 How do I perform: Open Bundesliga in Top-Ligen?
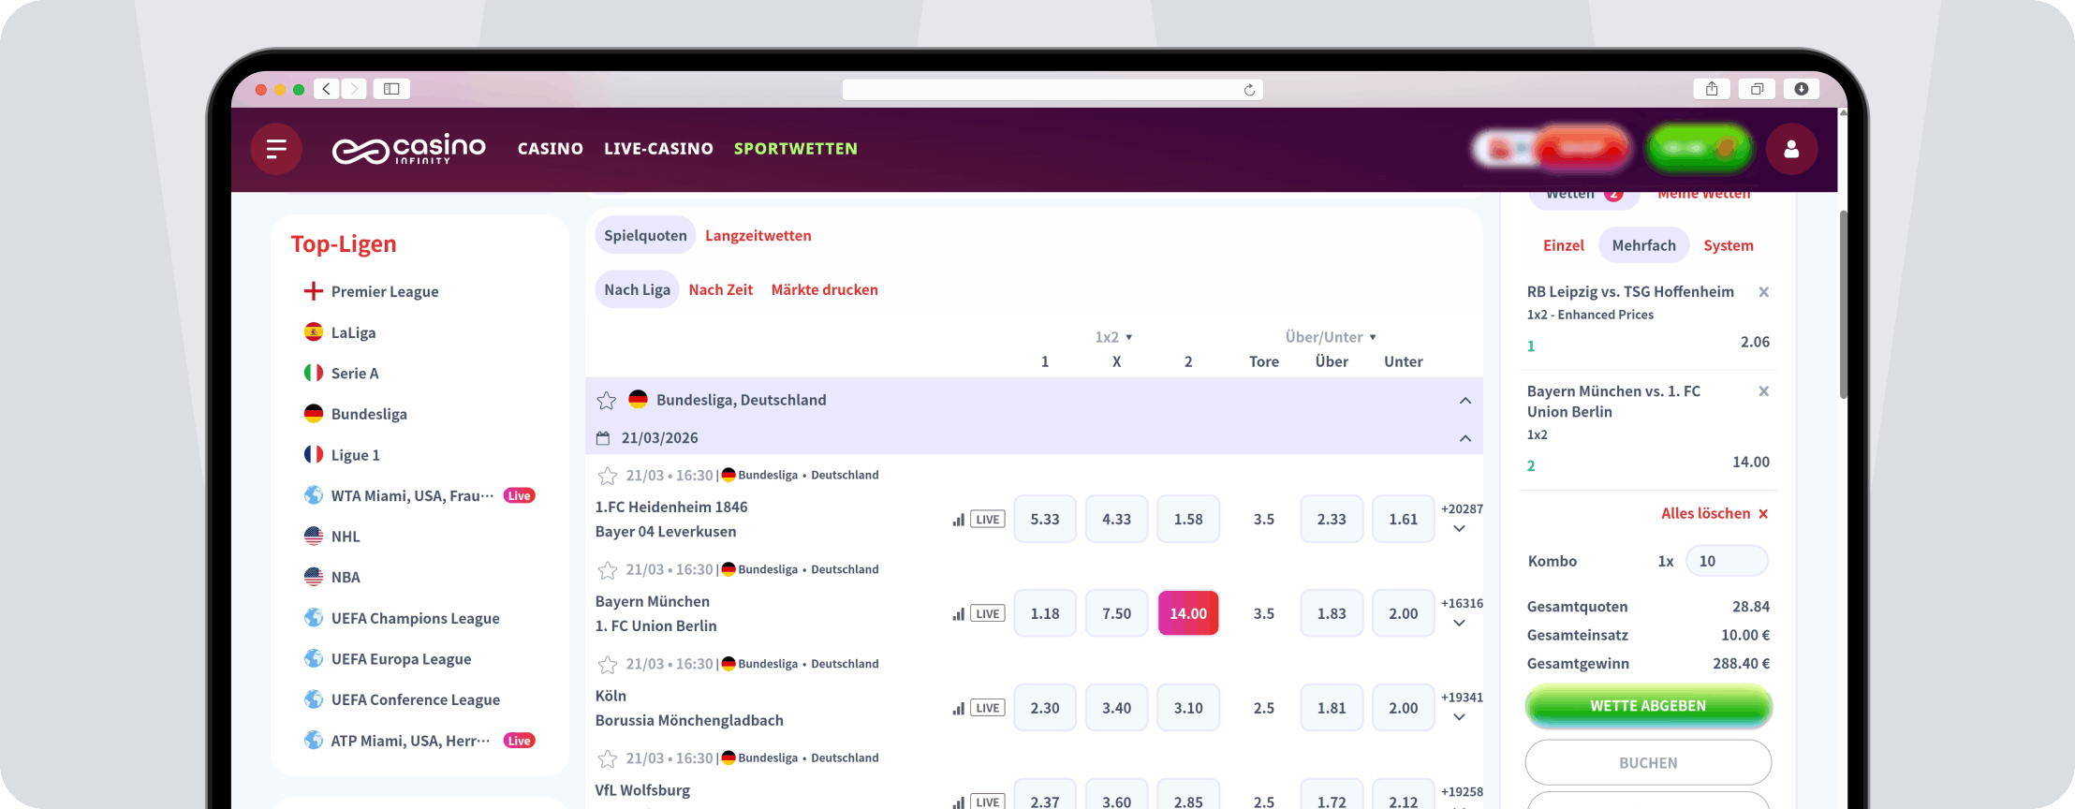369,414
